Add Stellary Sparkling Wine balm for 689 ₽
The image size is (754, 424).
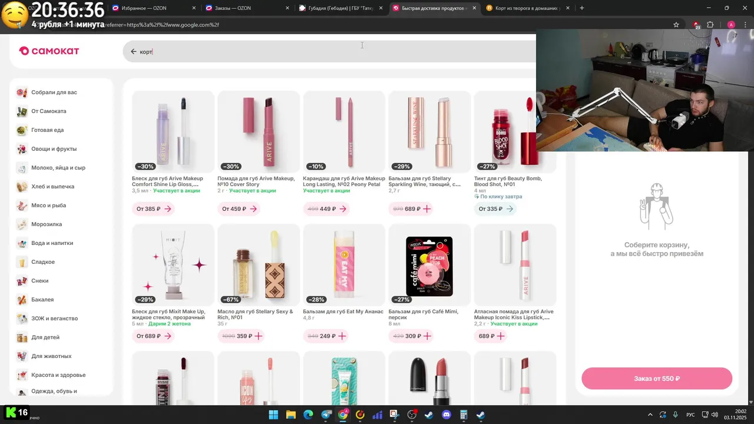click(x=412, y=209)
